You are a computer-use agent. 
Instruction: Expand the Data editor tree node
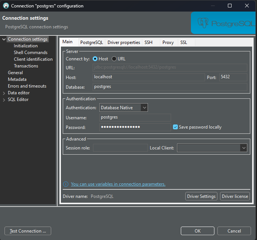(4, 93)
